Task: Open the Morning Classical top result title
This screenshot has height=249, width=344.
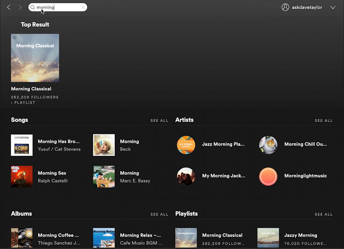Action: point(31,89)
